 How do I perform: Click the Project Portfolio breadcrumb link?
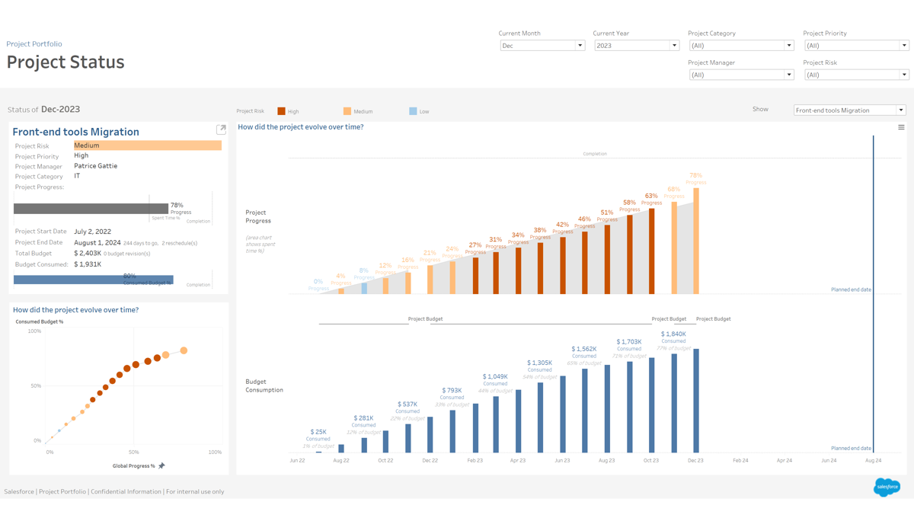point(34,44)
